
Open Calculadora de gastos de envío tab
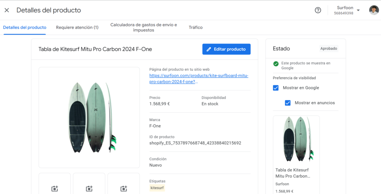tap(144, 28)
